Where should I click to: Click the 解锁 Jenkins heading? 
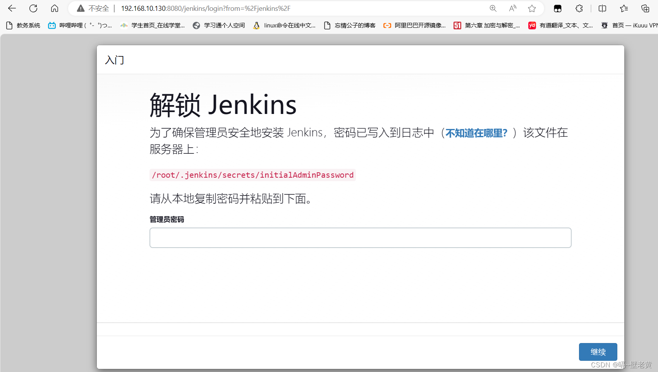click(x=223, y=105)
